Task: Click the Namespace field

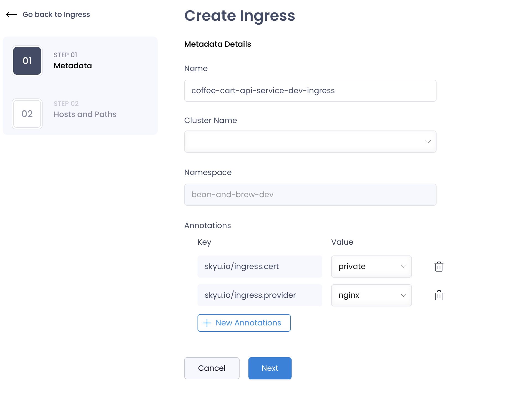Action: click(x=310, y=195)
